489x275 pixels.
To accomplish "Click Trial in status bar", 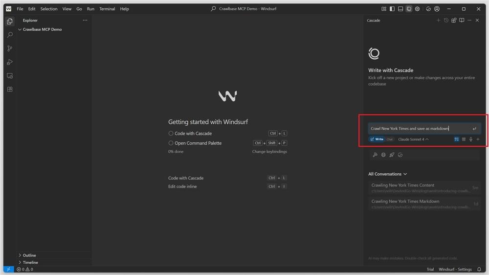I will pos(430,270).
